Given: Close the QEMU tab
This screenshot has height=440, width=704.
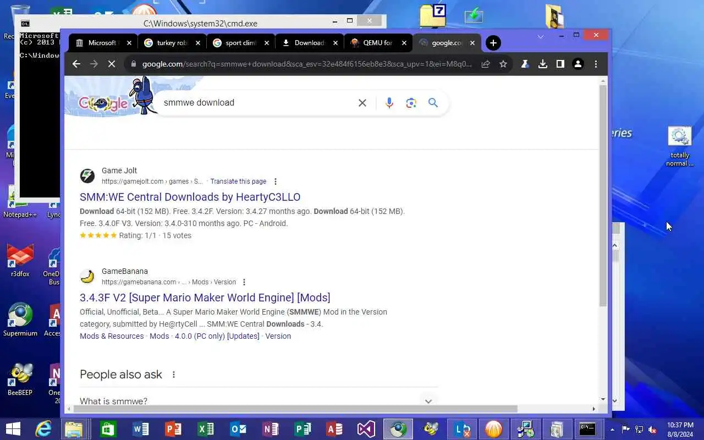Looking at the screenshot, I should click(x=404, y=43).
